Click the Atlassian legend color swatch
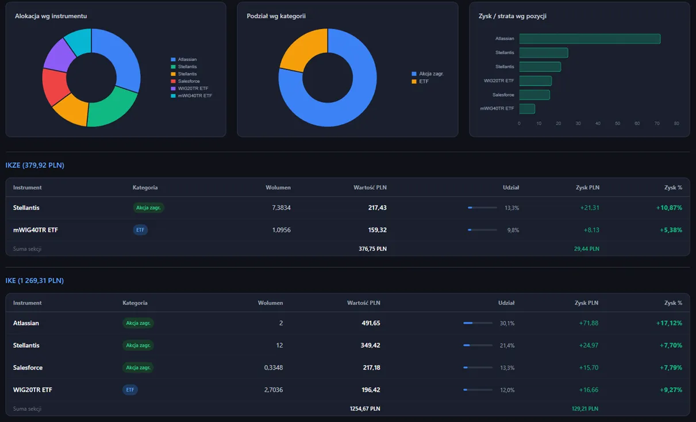 [x=173, y=60]
